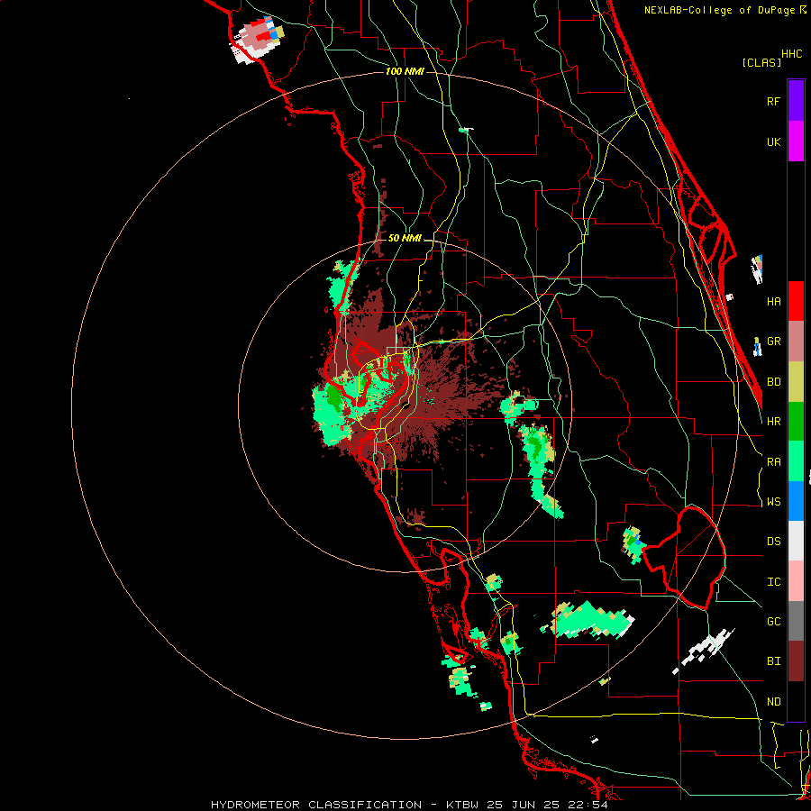Click the DS white legend swatch
The image size is (811, 811).
click(796, 541)
